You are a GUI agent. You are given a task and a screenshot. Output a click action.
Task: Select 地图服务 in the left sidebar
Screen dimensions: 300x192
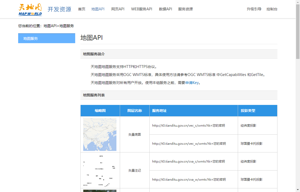point(47,39)
